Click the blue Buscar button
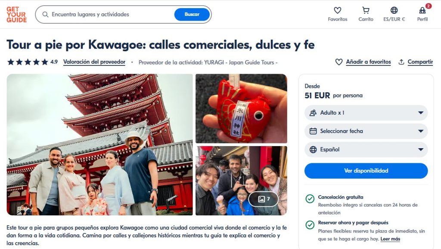The height and width of the screenshot is (249, 441). pos(192,14)
